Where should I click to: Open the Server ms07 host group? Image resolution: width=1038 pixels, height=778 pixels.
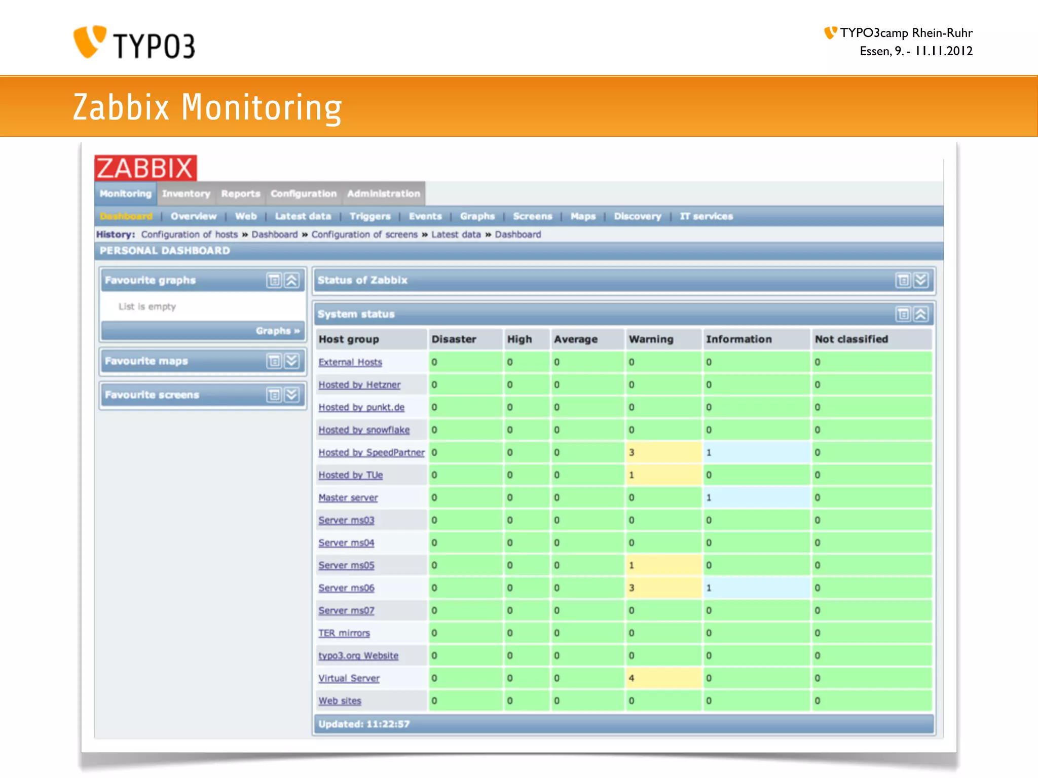click(346, 610)
